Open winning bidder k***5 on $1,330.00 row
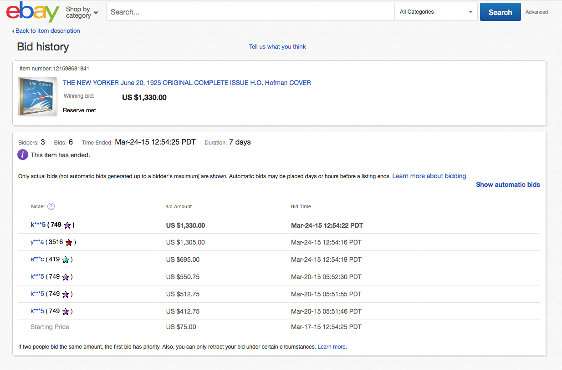Screen dimensions: 562x370 click(x=38, y=225)
